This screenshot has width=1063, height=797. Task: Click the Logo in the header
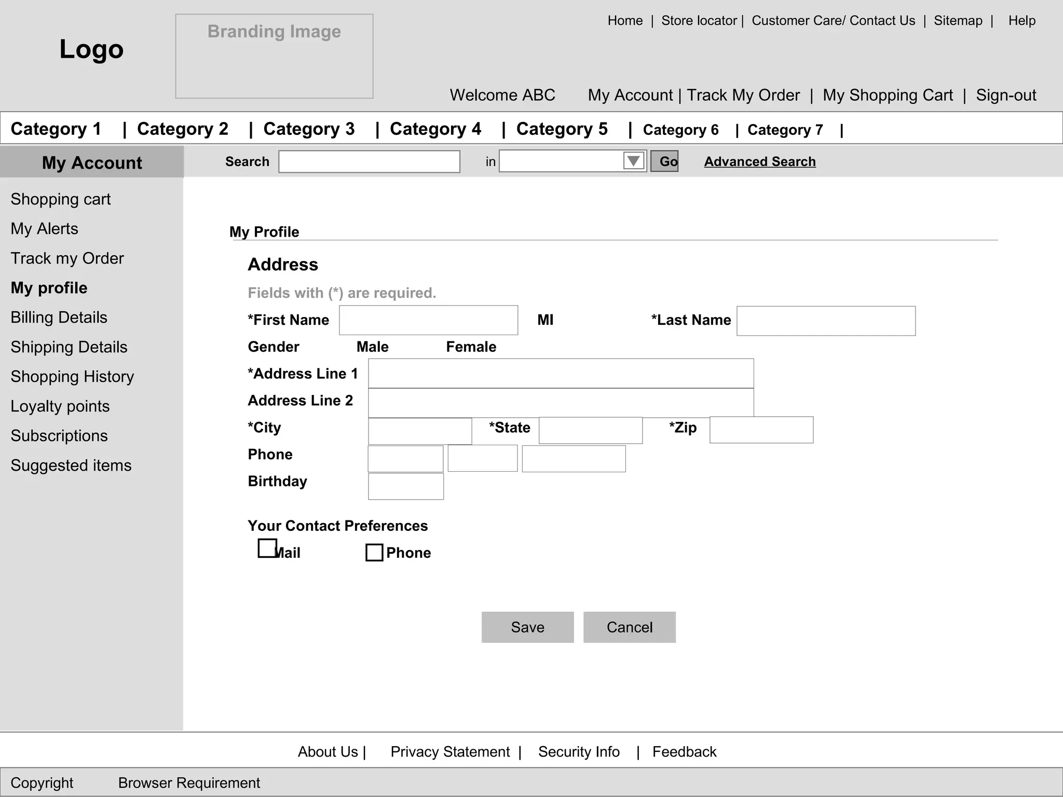point(91,49)
